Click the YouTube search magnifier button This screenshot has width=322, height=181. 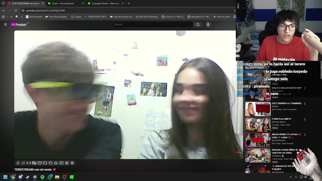click(198, 24)
